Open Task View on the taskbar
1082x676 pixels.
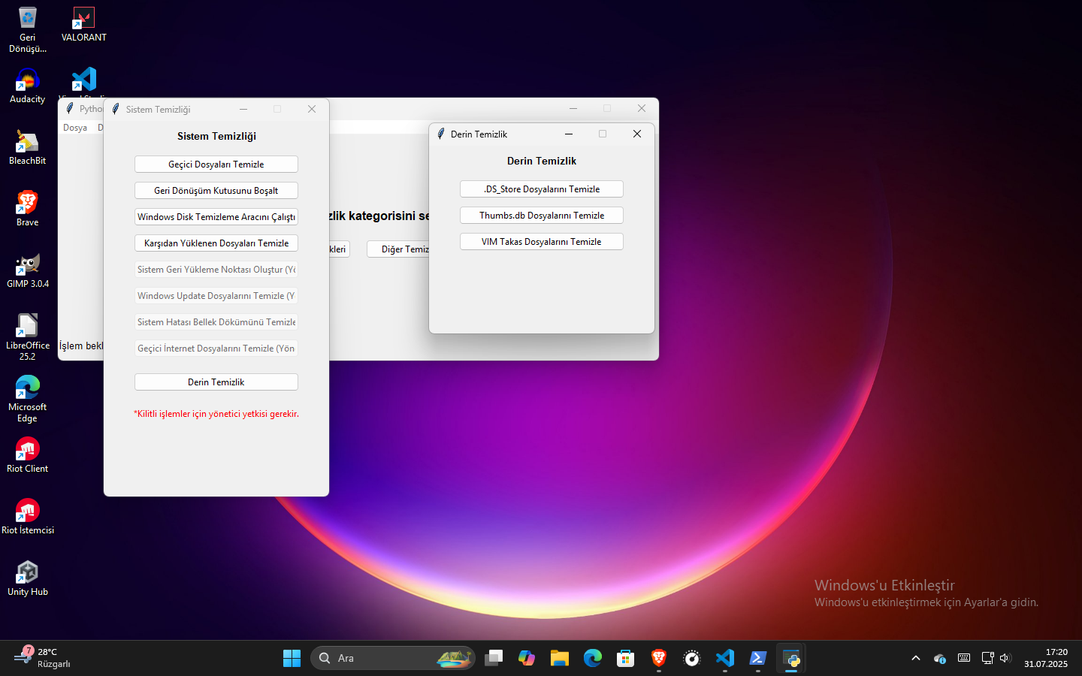click(x=494, y=659)
